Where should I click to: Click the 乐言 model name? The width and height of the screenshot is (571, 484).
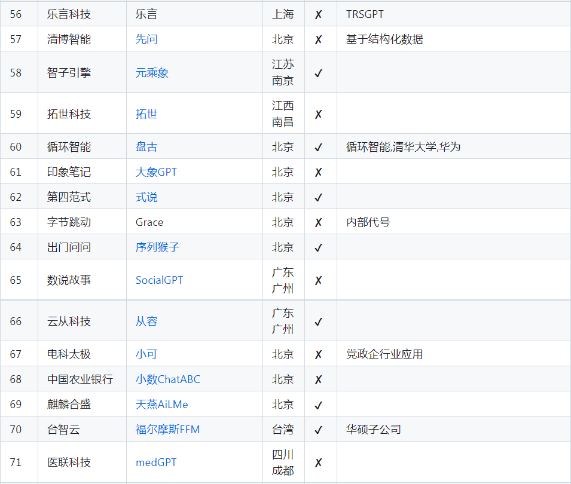[146, 14]
